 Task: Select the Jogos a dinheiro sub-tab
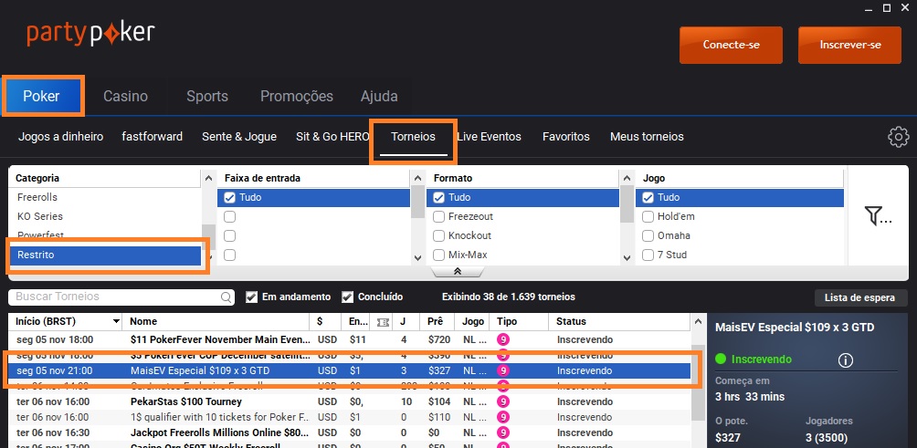61,137
